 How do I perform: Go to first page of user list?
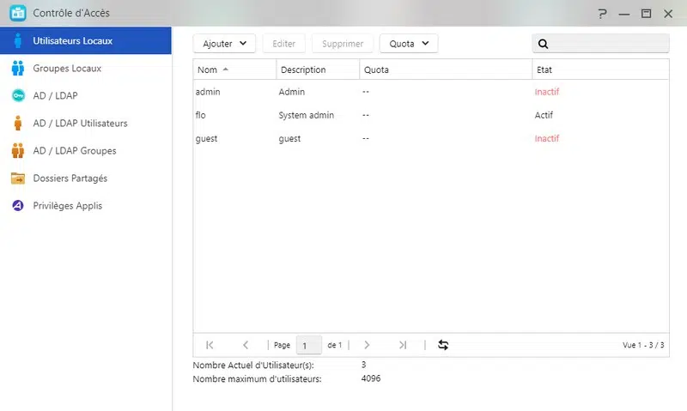[210, 345]
